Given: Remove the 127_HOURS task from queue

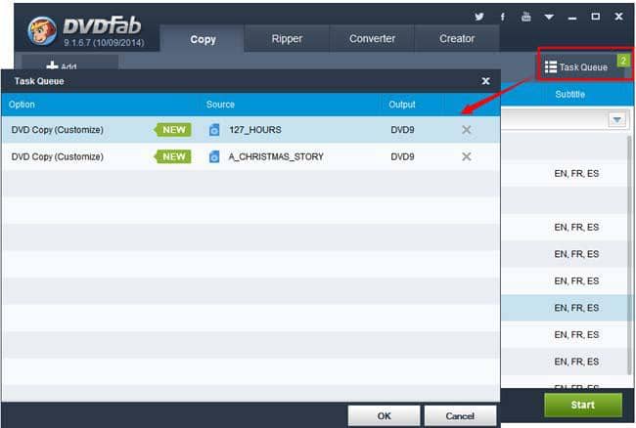Looking at the screenshot, I should pyautogui.click(x=467, y=130).
